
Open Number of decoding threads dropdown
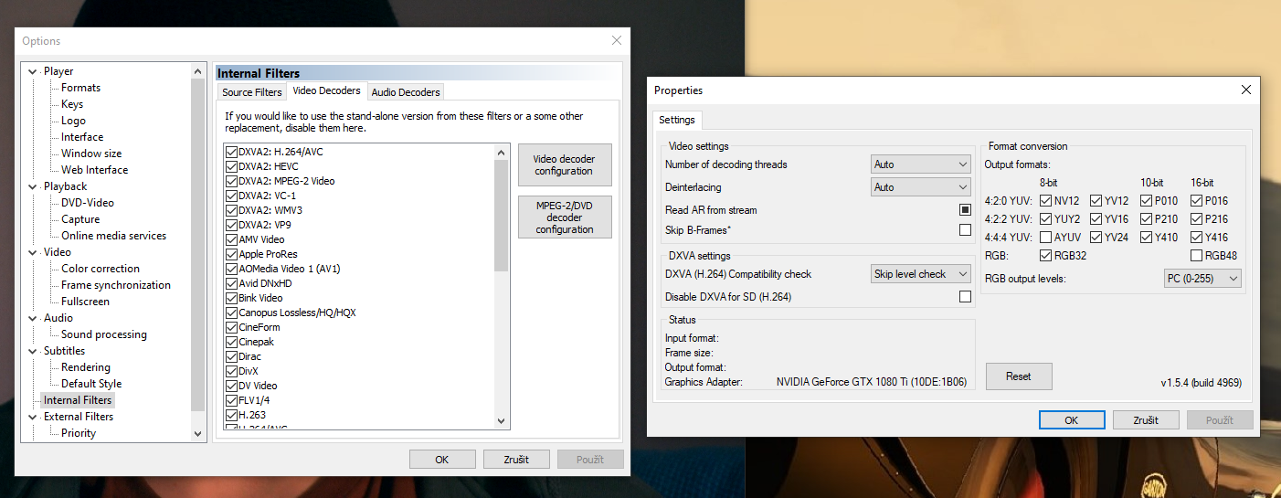tap(920, 164)
